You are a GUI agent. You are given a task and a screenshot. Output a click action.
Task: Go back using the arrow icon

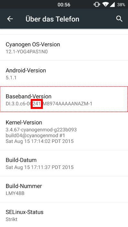[x=10, y=19]
